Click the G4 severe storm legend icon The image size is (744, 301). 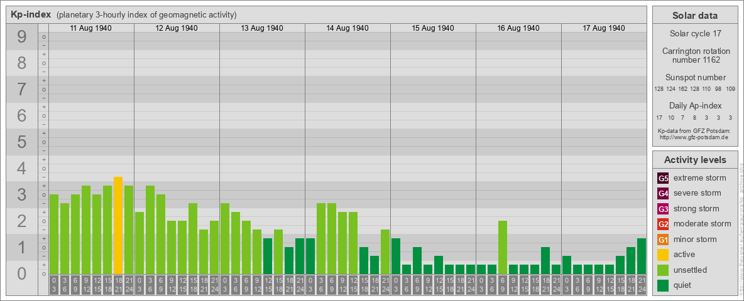coord(663,193)
